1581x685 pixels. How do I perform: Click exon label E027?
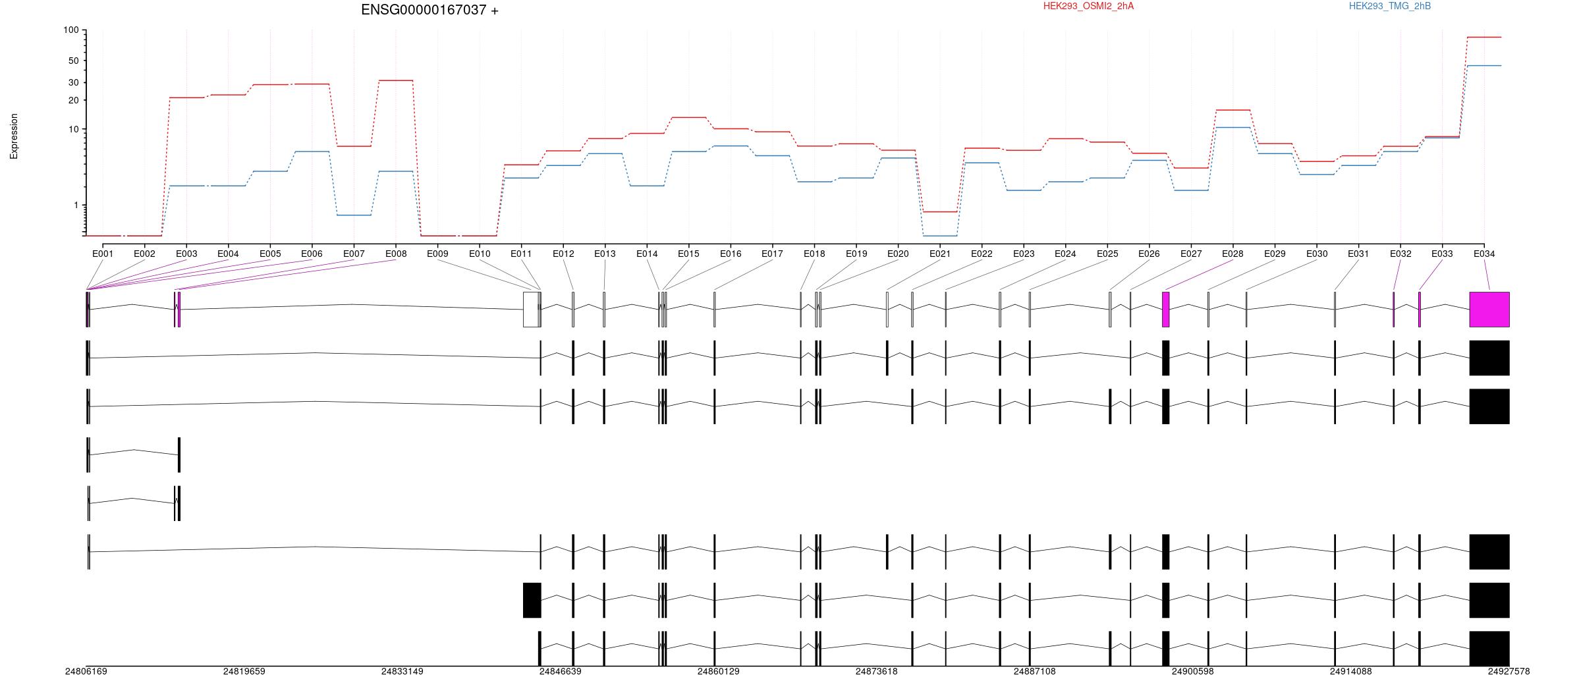tap(1191, 254)
